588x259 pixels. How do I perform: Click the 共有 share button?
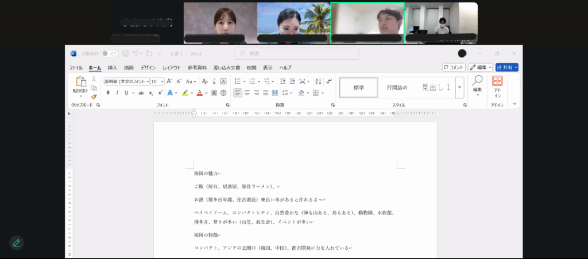[x=506, y=68]
